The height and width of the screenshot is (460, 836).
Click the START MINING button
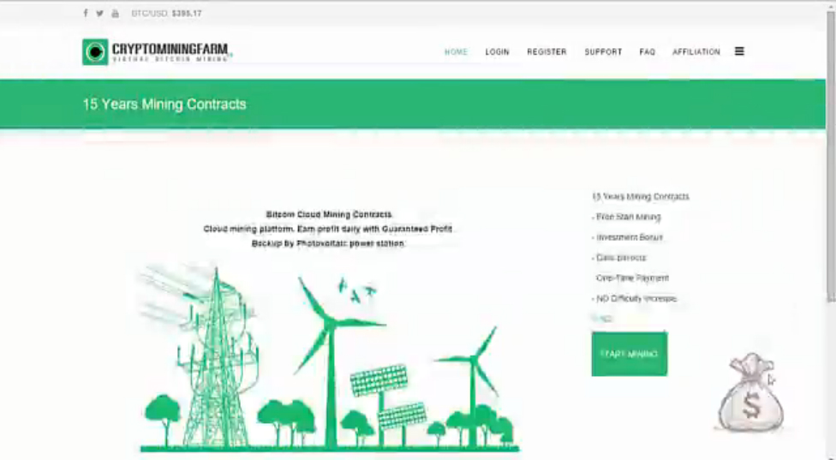tap(629, 354)
